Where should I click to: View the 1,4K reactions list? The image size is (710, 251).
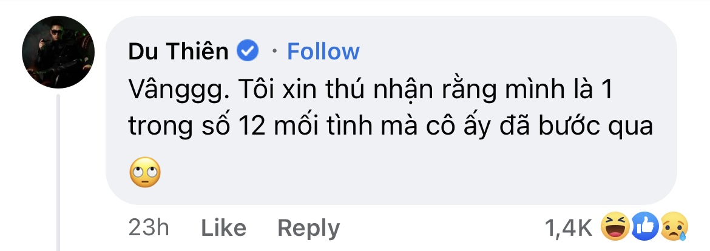569,228
